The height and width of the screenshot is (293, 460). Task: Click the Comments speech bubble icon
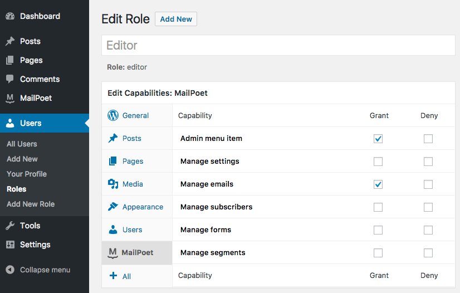click(10, 79)
